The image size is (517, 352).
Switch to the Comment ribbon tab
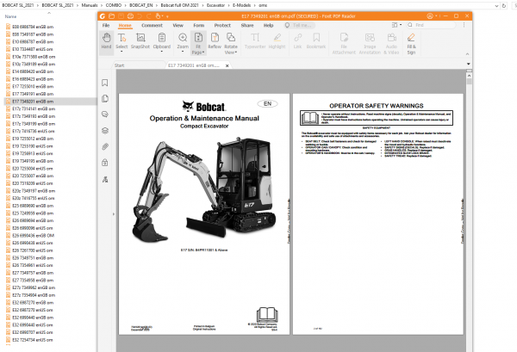coord(152,25)
